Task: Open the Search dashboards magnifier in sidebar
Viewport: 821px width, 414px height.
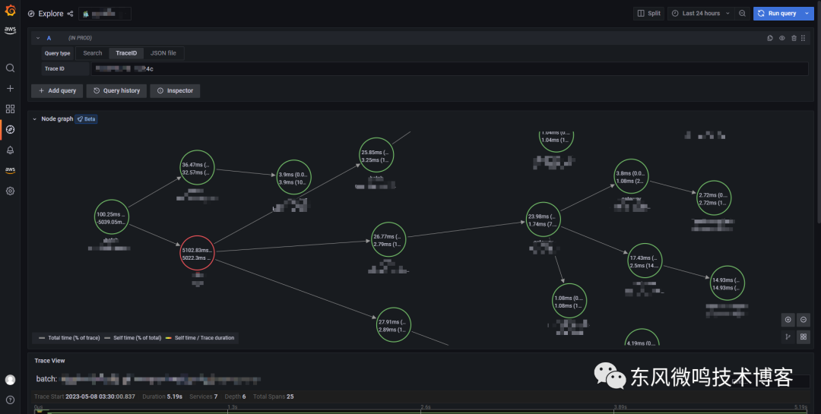Action: (x=10, y=68)
